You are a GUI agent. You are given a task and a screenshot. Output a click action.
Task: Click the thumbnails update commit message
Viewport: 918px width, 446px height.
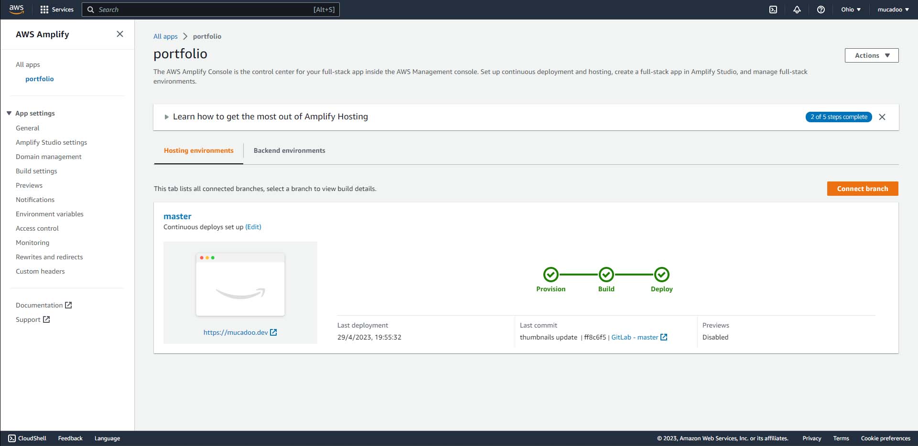pos(549,337)
